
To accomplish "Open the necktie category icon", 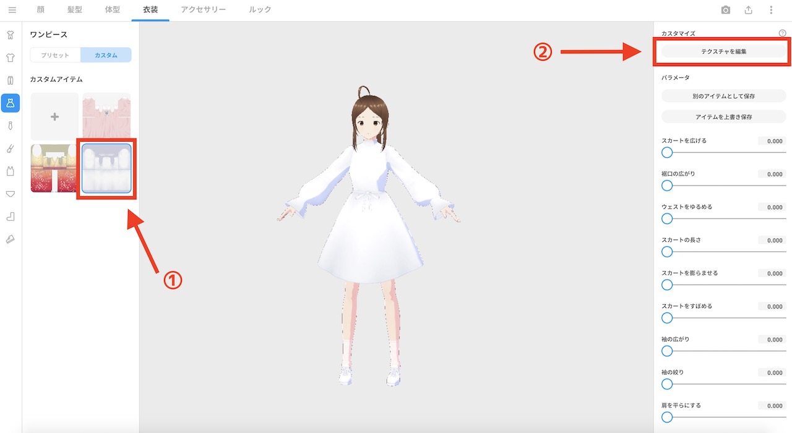I will tap(10, 126).
